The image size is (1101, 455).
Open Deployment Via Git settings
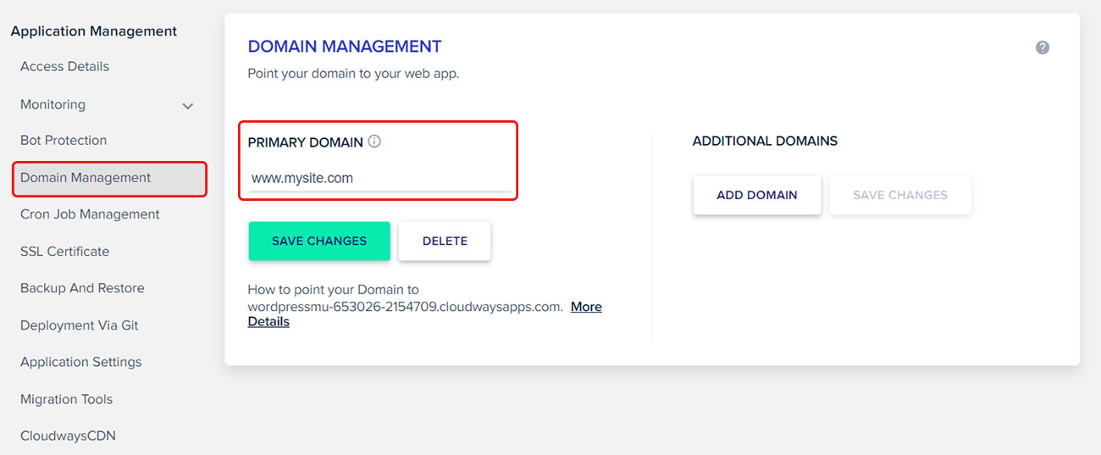point(80,325)
